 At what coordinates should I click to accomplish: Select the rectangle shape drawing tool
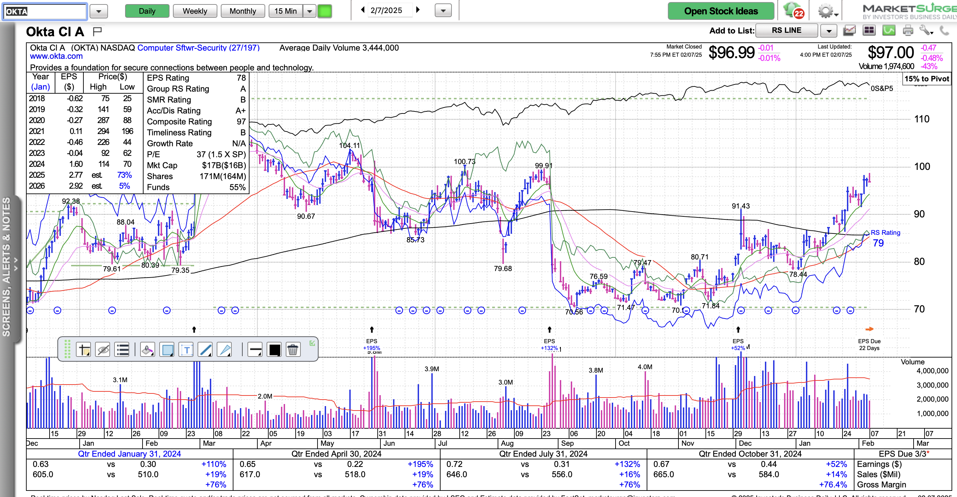(x=167, y=350)
